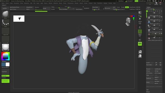Open the Brush menu

click(7, 3)
